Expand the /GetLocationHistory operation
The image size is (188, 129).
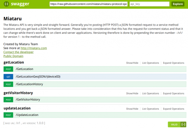pyautogui.click(x=29, y=84)
